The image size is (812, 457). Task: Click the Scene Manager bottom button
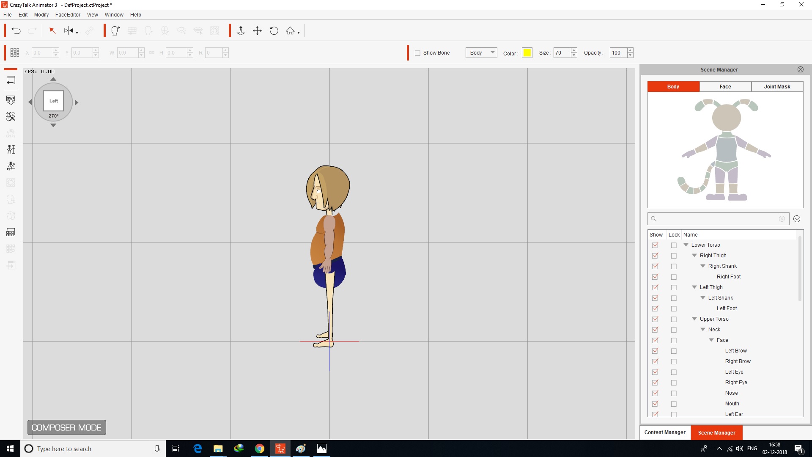(x=716, y=432)
